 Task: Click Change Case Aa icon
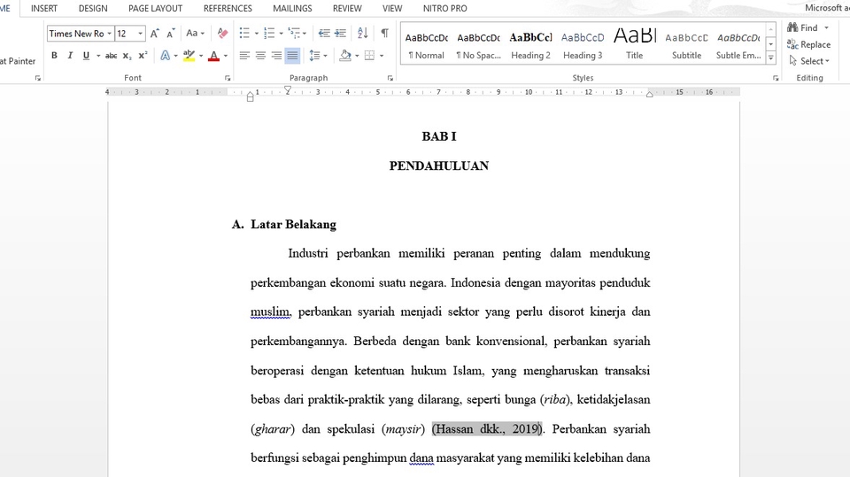click(x=192, y=34)
